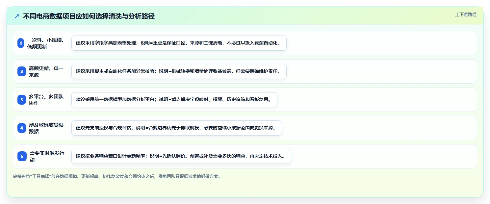
Task: Click the 建议按业务响应窗口设计更新频率 recommendation box
Action: tap(181, 156)
